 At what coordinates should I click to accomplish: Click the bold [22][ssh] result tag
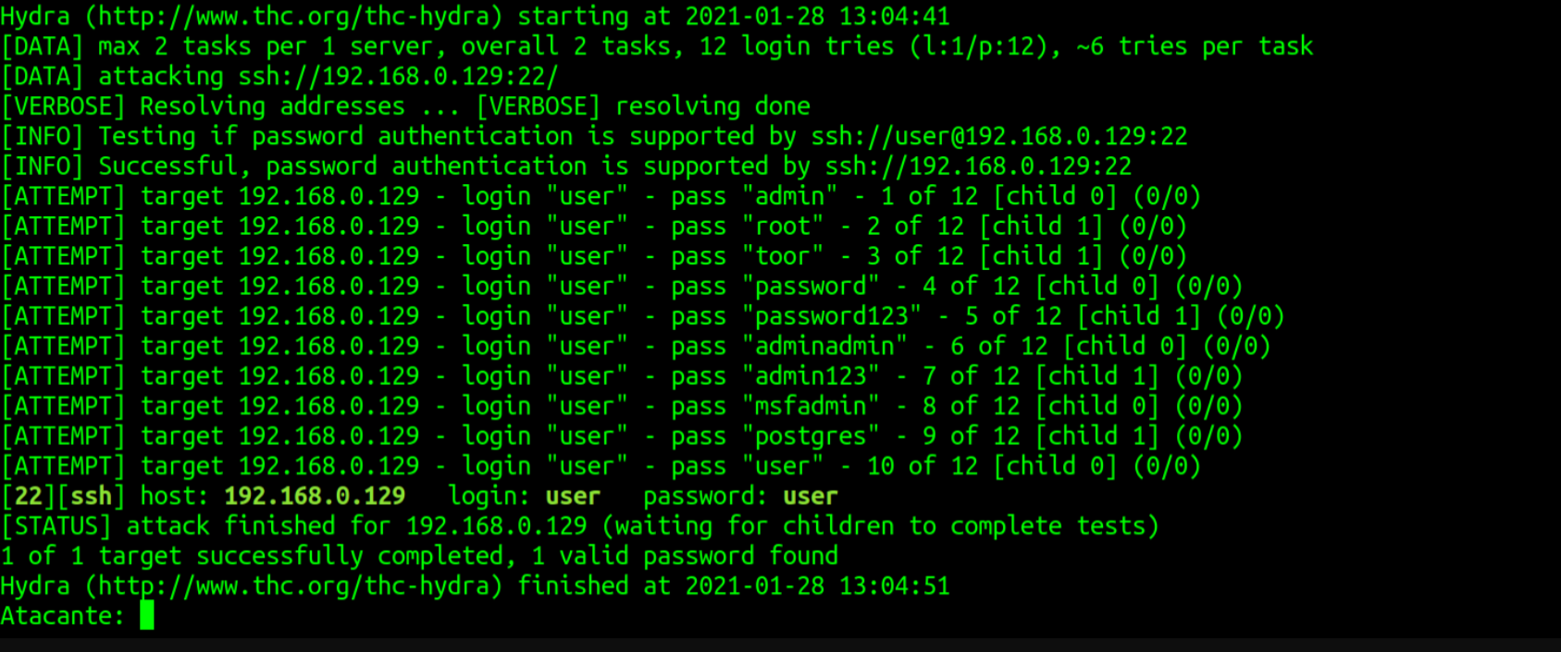(x=63, y=497)
